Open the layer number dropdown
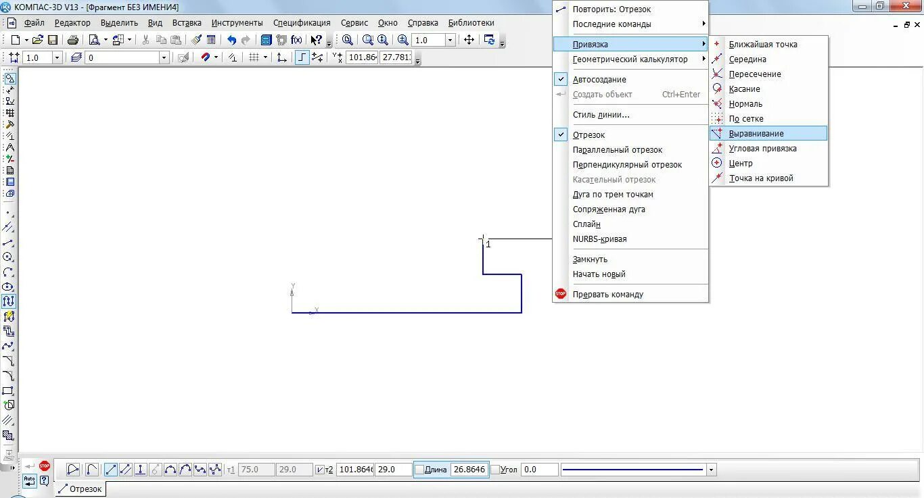 click(x=163, y=58)
